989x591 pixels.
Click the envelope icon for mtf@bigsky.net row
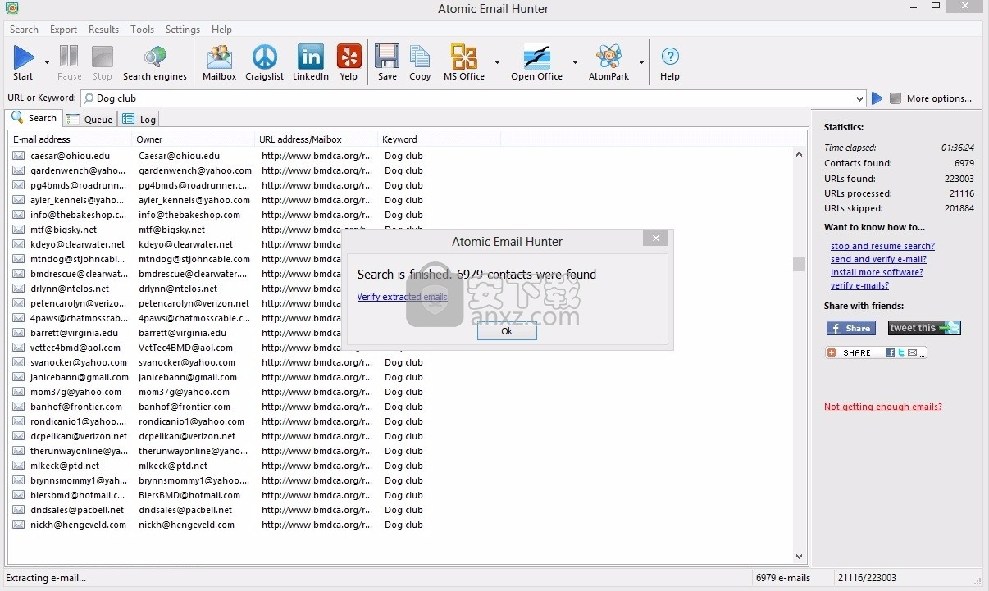(18, 230)
